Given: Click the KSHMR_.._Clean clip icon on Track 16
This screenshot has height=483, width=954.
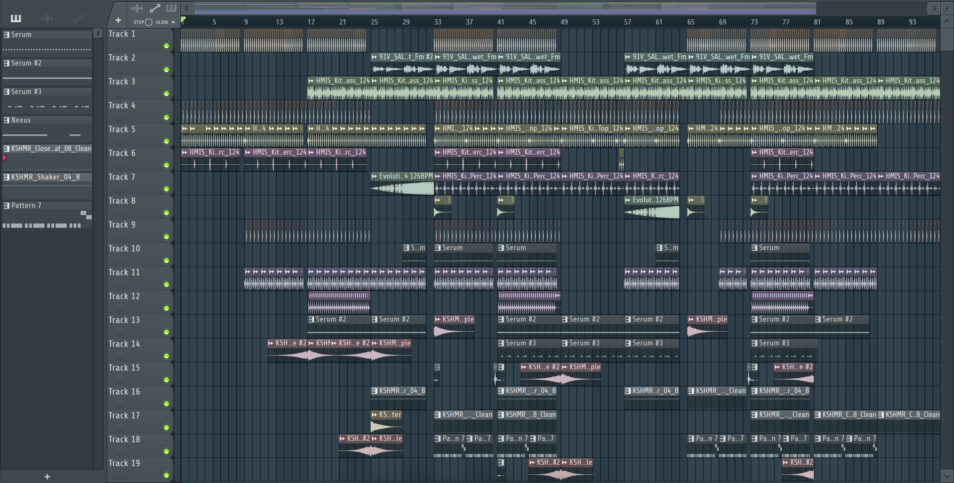Looking at the screenshot, I should pyautogui.click(x=691, y=391).
